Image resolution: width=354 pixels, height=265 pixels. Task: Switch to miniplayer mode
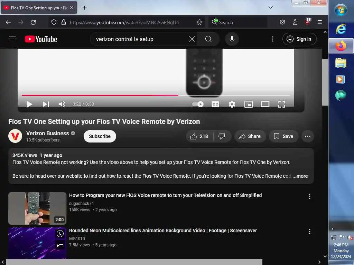pos(249,104)
